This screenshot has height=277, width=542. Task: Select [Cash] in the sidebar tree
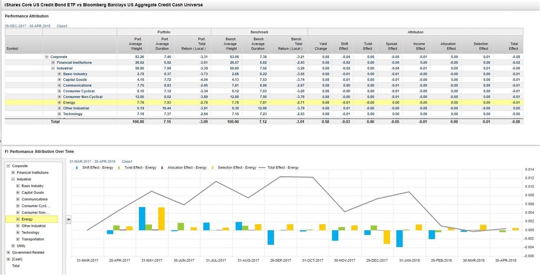(17, 259)
